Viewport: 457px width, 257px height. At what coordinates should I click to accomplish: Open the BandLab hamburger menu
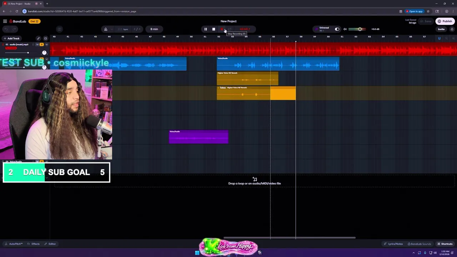[5, 21]
